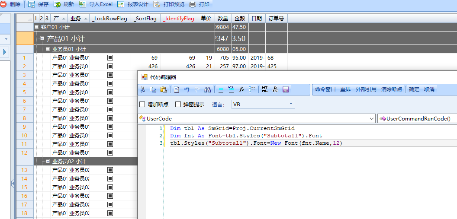This screenshot has height=219, width=457.
Task: Click the indent lines icon
Action: coord(221,89)
